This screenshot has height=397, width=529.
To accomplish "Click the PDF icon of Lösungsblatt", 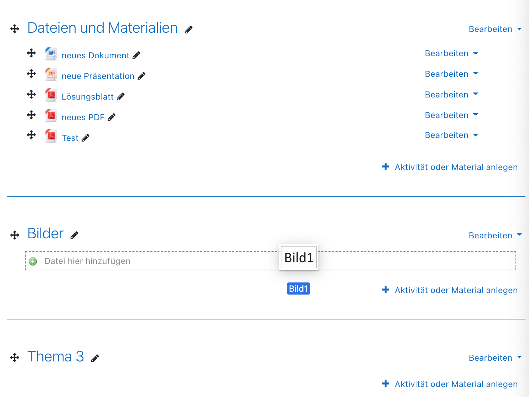I will click(x=51, y=95).
